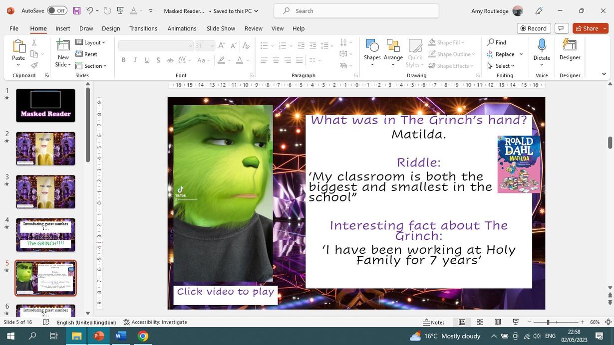Switch to Normal view button

coord(462,322)
